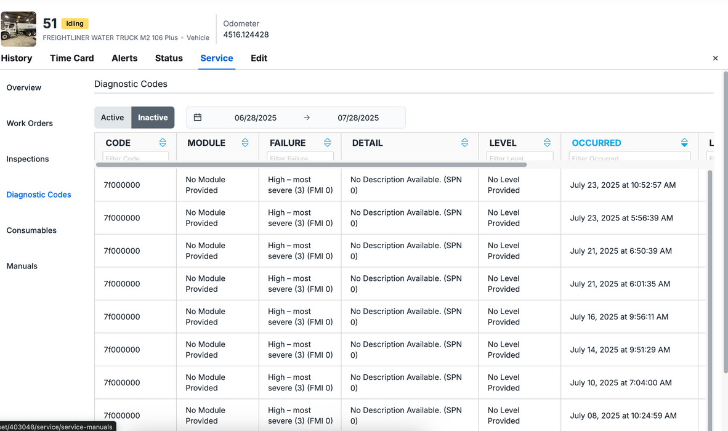Sort by OCCURRED date arrows

[684, 143]
